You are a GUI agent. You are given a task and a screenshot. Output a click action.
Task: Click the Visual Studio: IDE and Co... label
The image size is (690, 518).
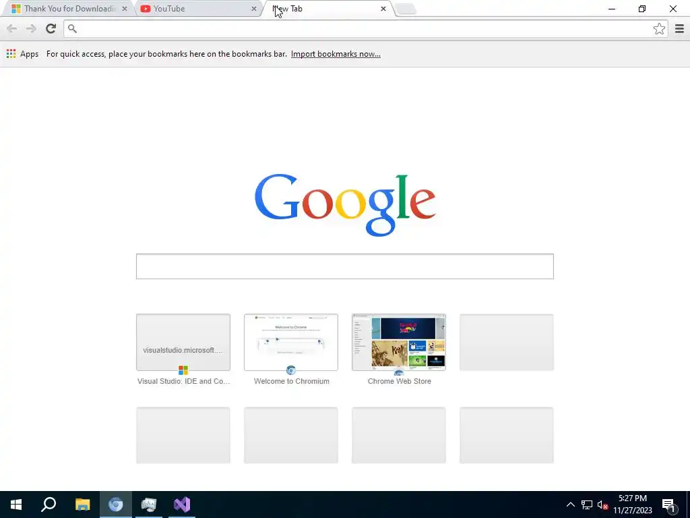183,382
